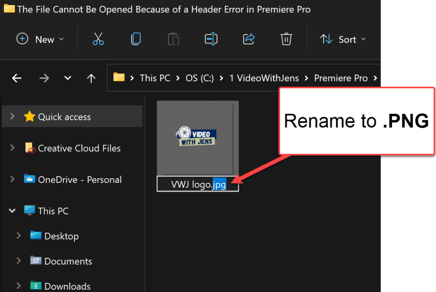Open the New item menu

40,39
